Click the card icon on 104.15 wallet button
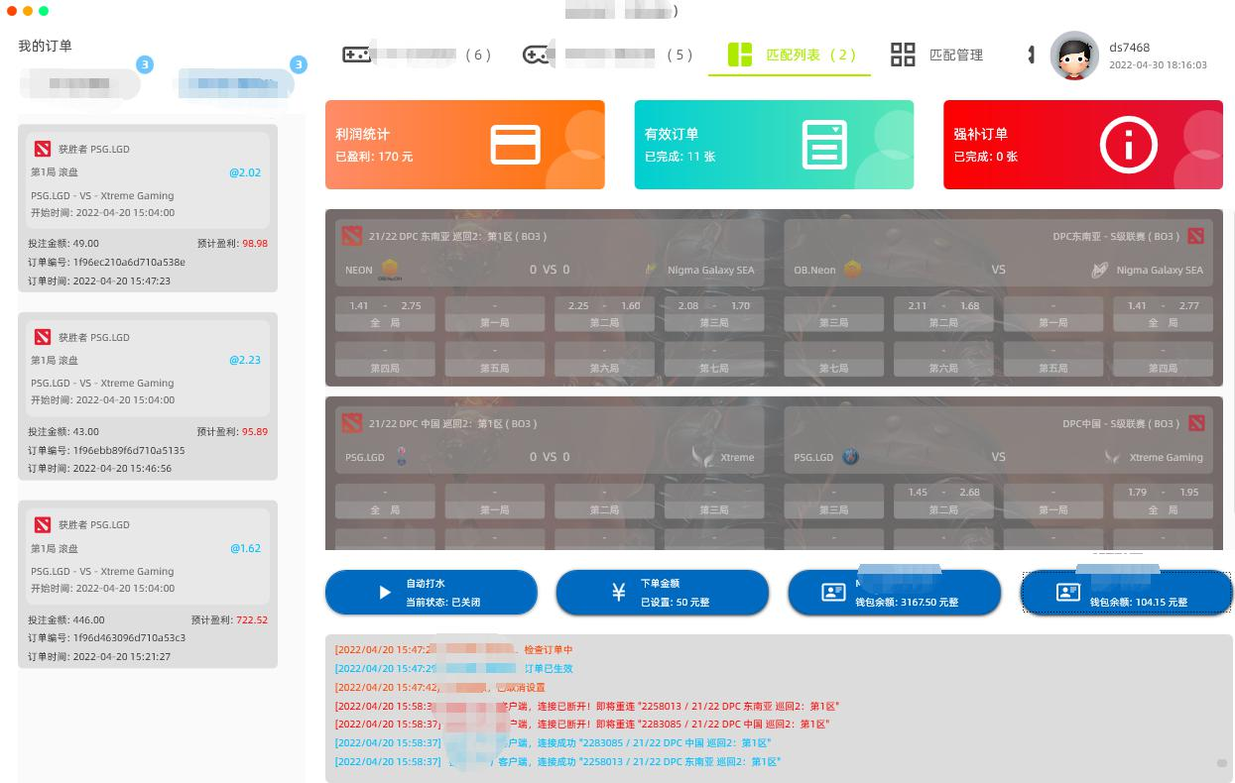 click(1067, 593)
